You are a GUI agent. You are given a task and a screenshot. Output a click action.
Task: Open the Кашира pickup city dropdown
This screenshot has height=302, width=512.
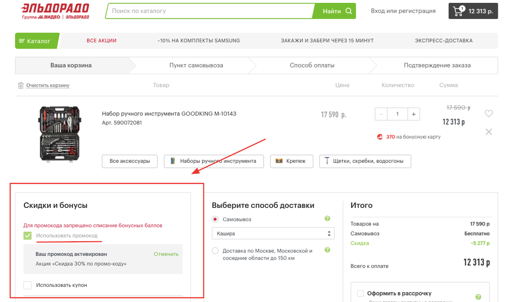pyautogui.click(x=273, y=233)
